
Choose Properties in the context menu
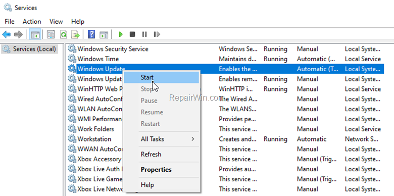(161, 170)
